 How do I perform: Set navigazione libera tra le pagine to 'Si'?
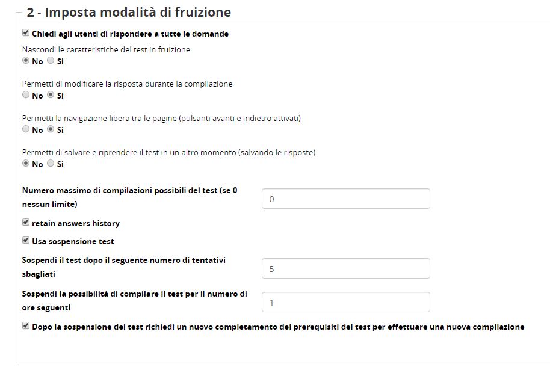tap(51, 129)
